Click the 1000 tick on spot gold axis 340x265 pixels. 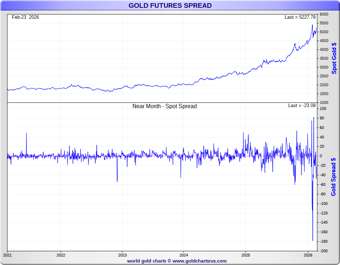tap(324, 102)
